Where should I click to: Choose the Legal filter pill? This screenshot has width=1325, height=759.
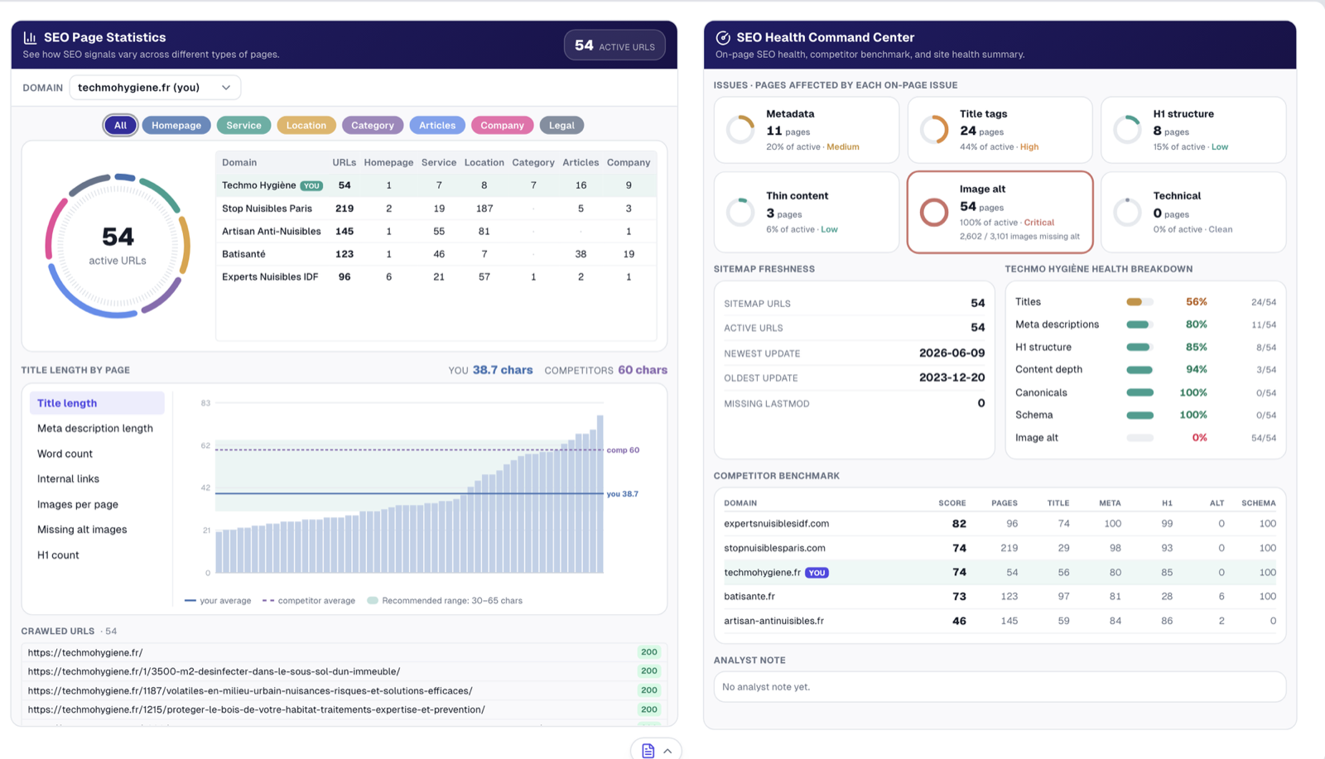pos(561,125)
